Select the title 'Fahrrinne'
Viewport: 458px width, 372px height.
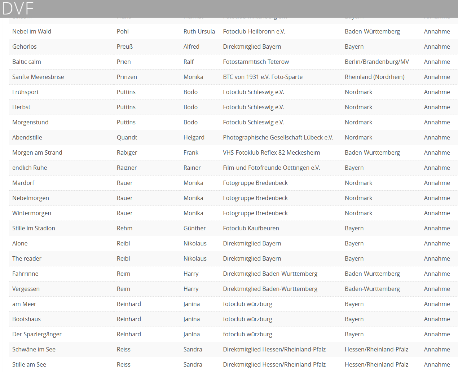25,274
